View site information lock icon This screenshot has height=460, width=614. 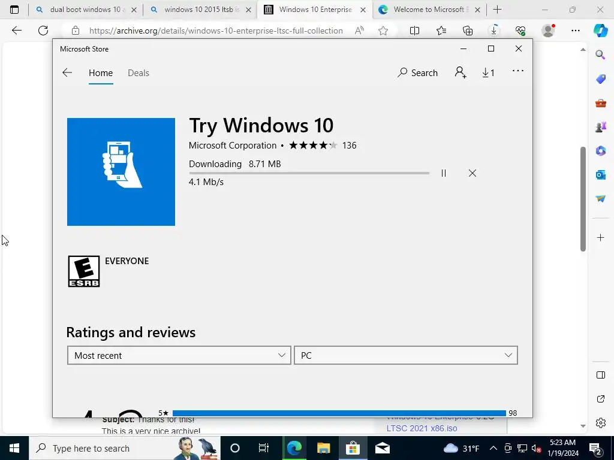75,31
